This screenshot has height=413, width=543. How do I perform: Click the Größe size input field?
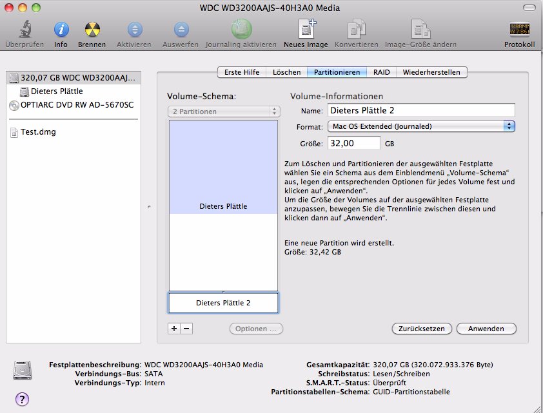pyautogui.click(x=353, y=142)
